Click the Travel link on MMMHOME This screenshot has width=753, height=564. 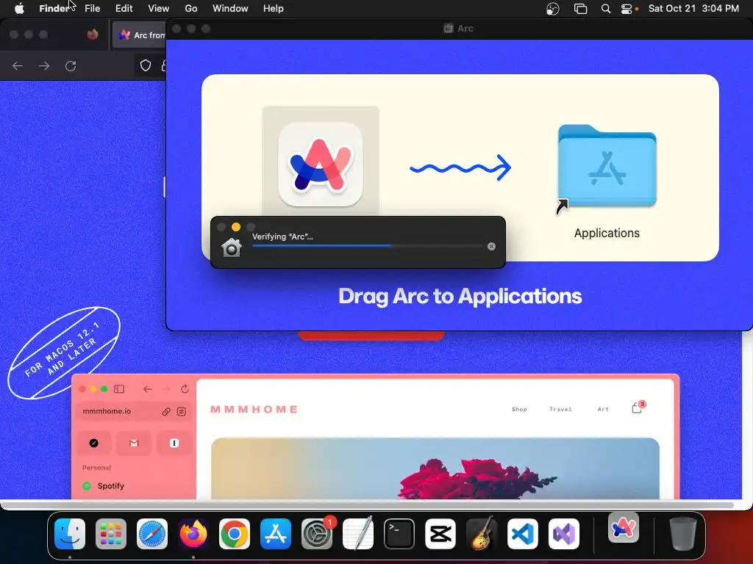coord(560,409)
